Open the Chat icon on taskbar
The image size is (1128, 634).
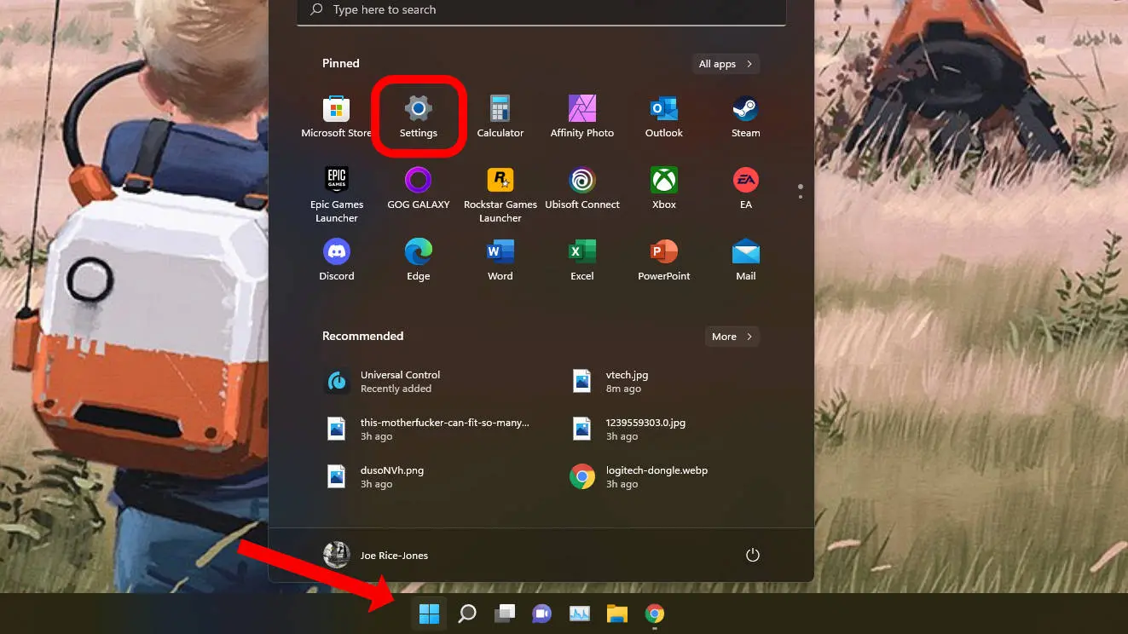click(x=541, y=614)
